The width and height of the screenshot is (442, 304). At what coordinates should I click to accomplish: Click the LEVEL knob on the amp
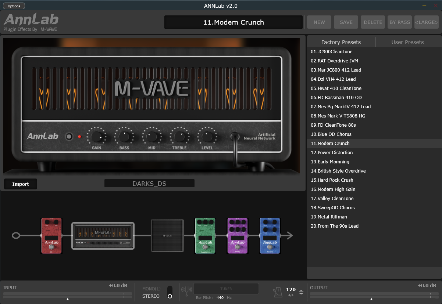[x=207, y=137]
